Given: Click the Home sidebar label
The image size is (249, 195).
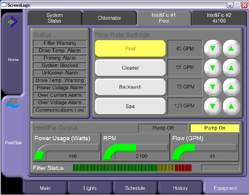Looking at the screenshot, I should click(x=13, y=60).
